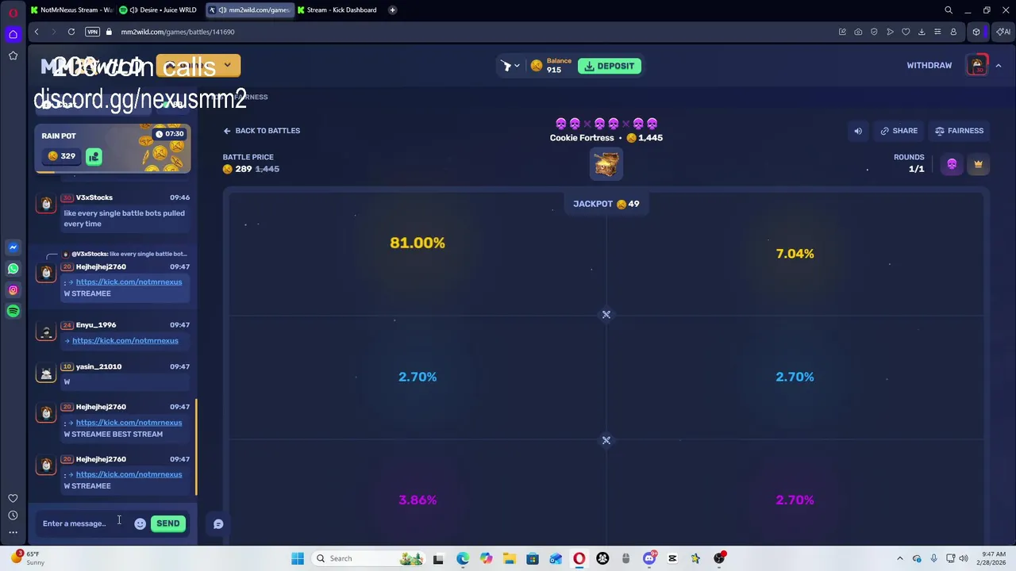1016x571 pixels.
Task: Expand the profile menu chevron
Action: coord(999,66)
